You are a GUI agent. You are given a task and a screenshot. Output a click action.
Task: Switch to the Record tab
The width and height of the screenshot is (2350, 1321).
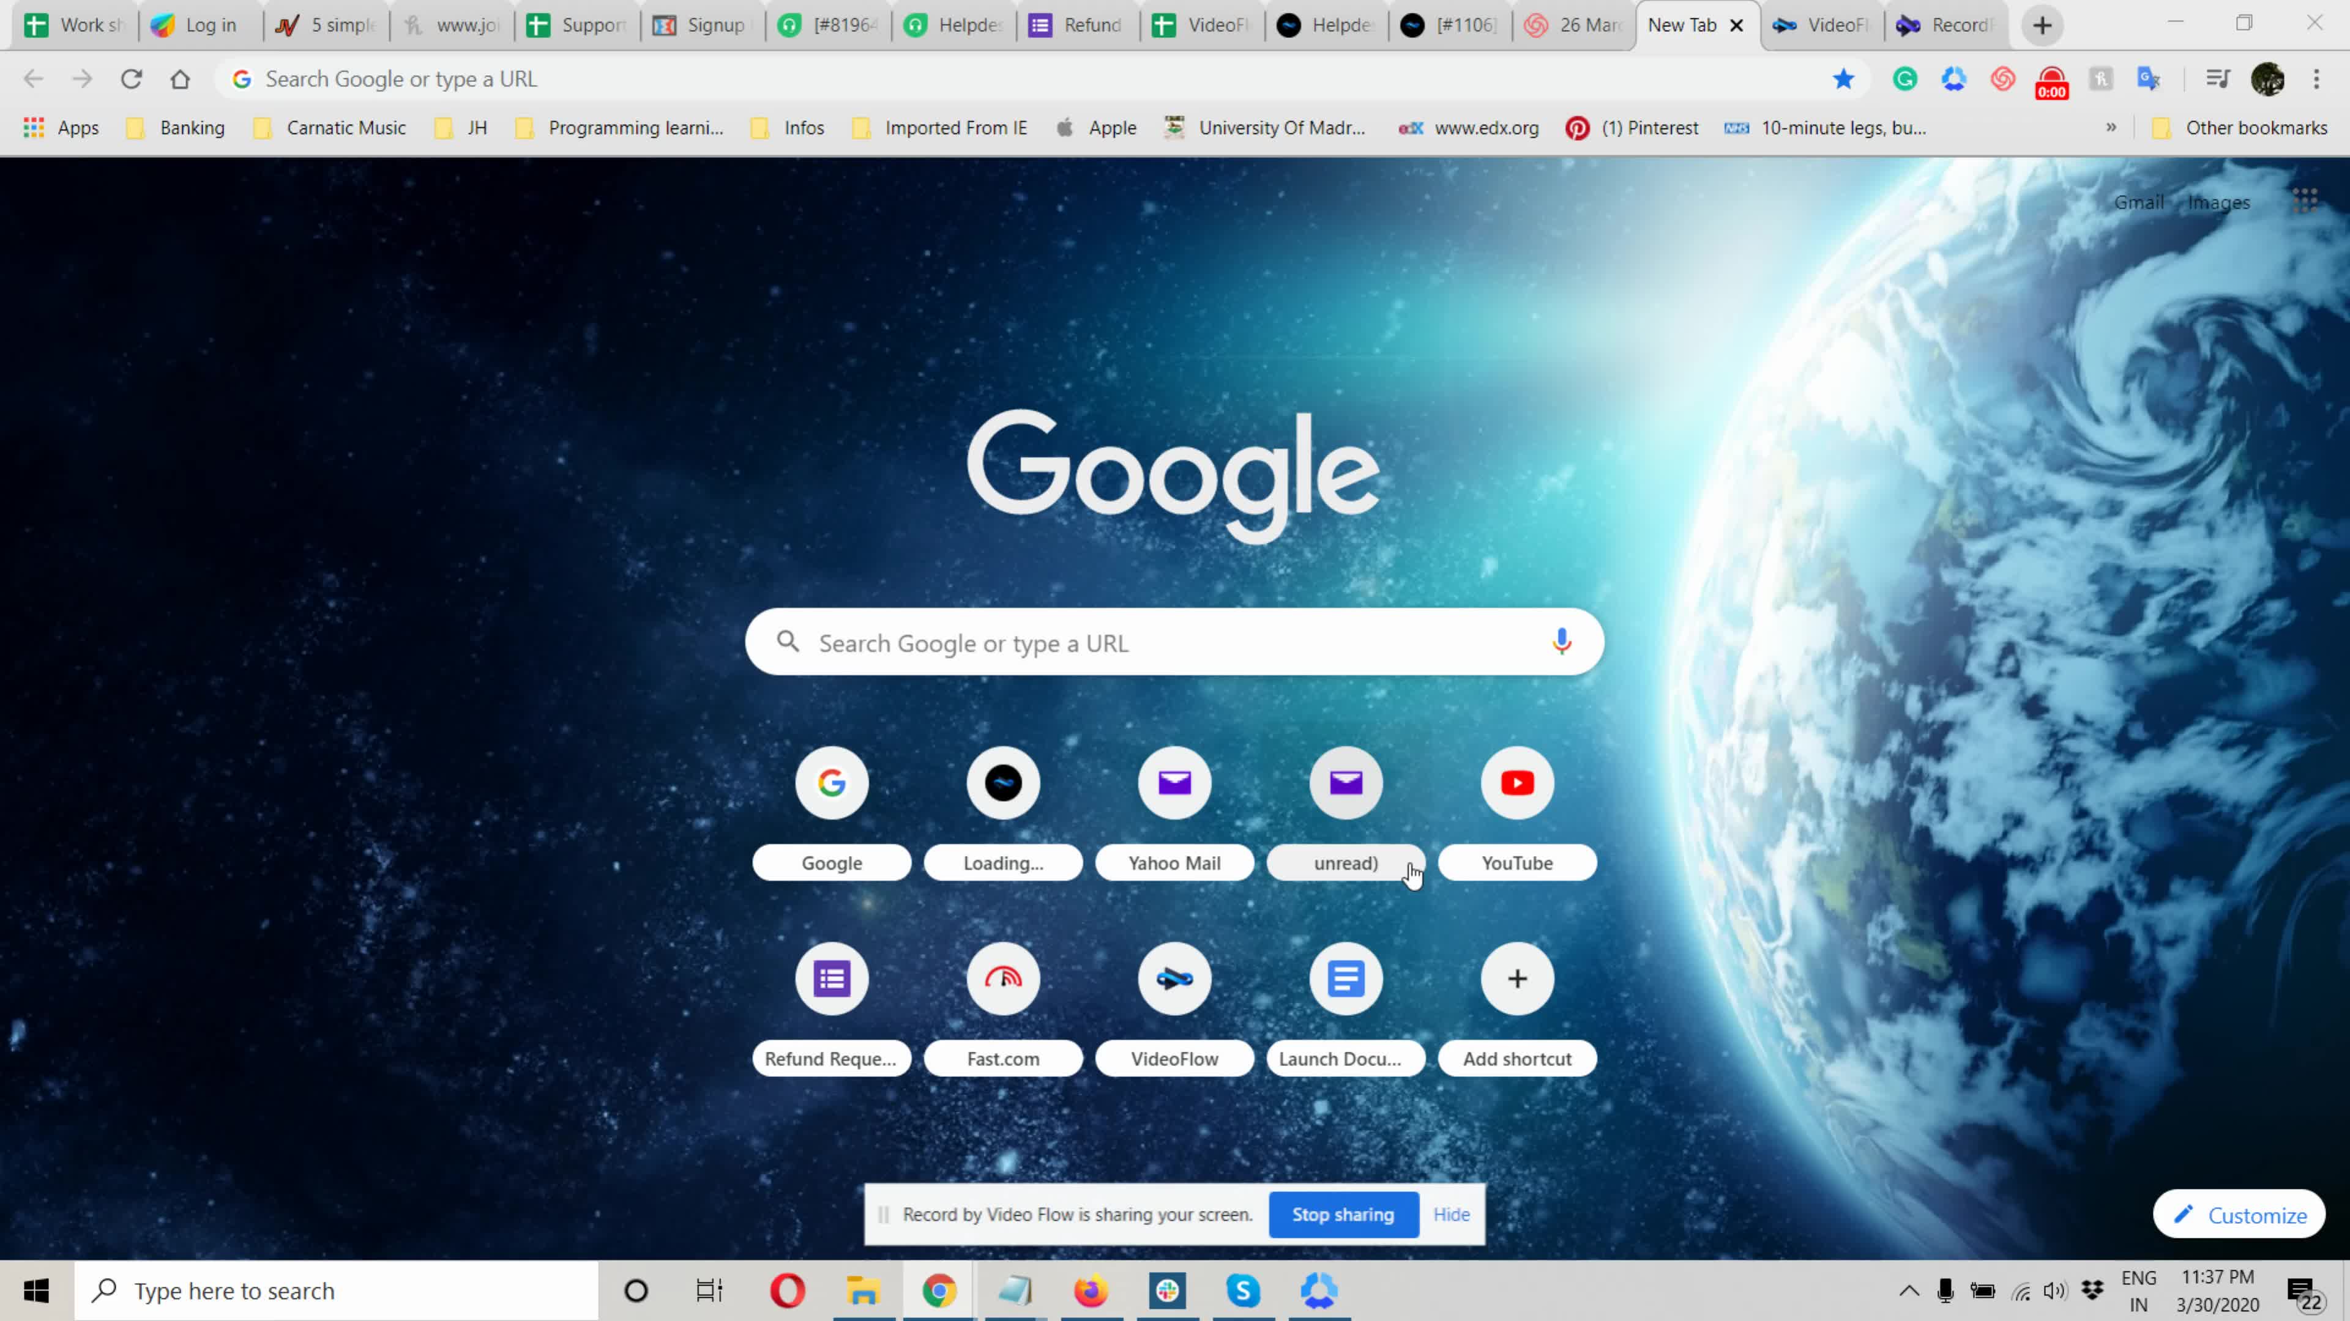coord(1947,26)
